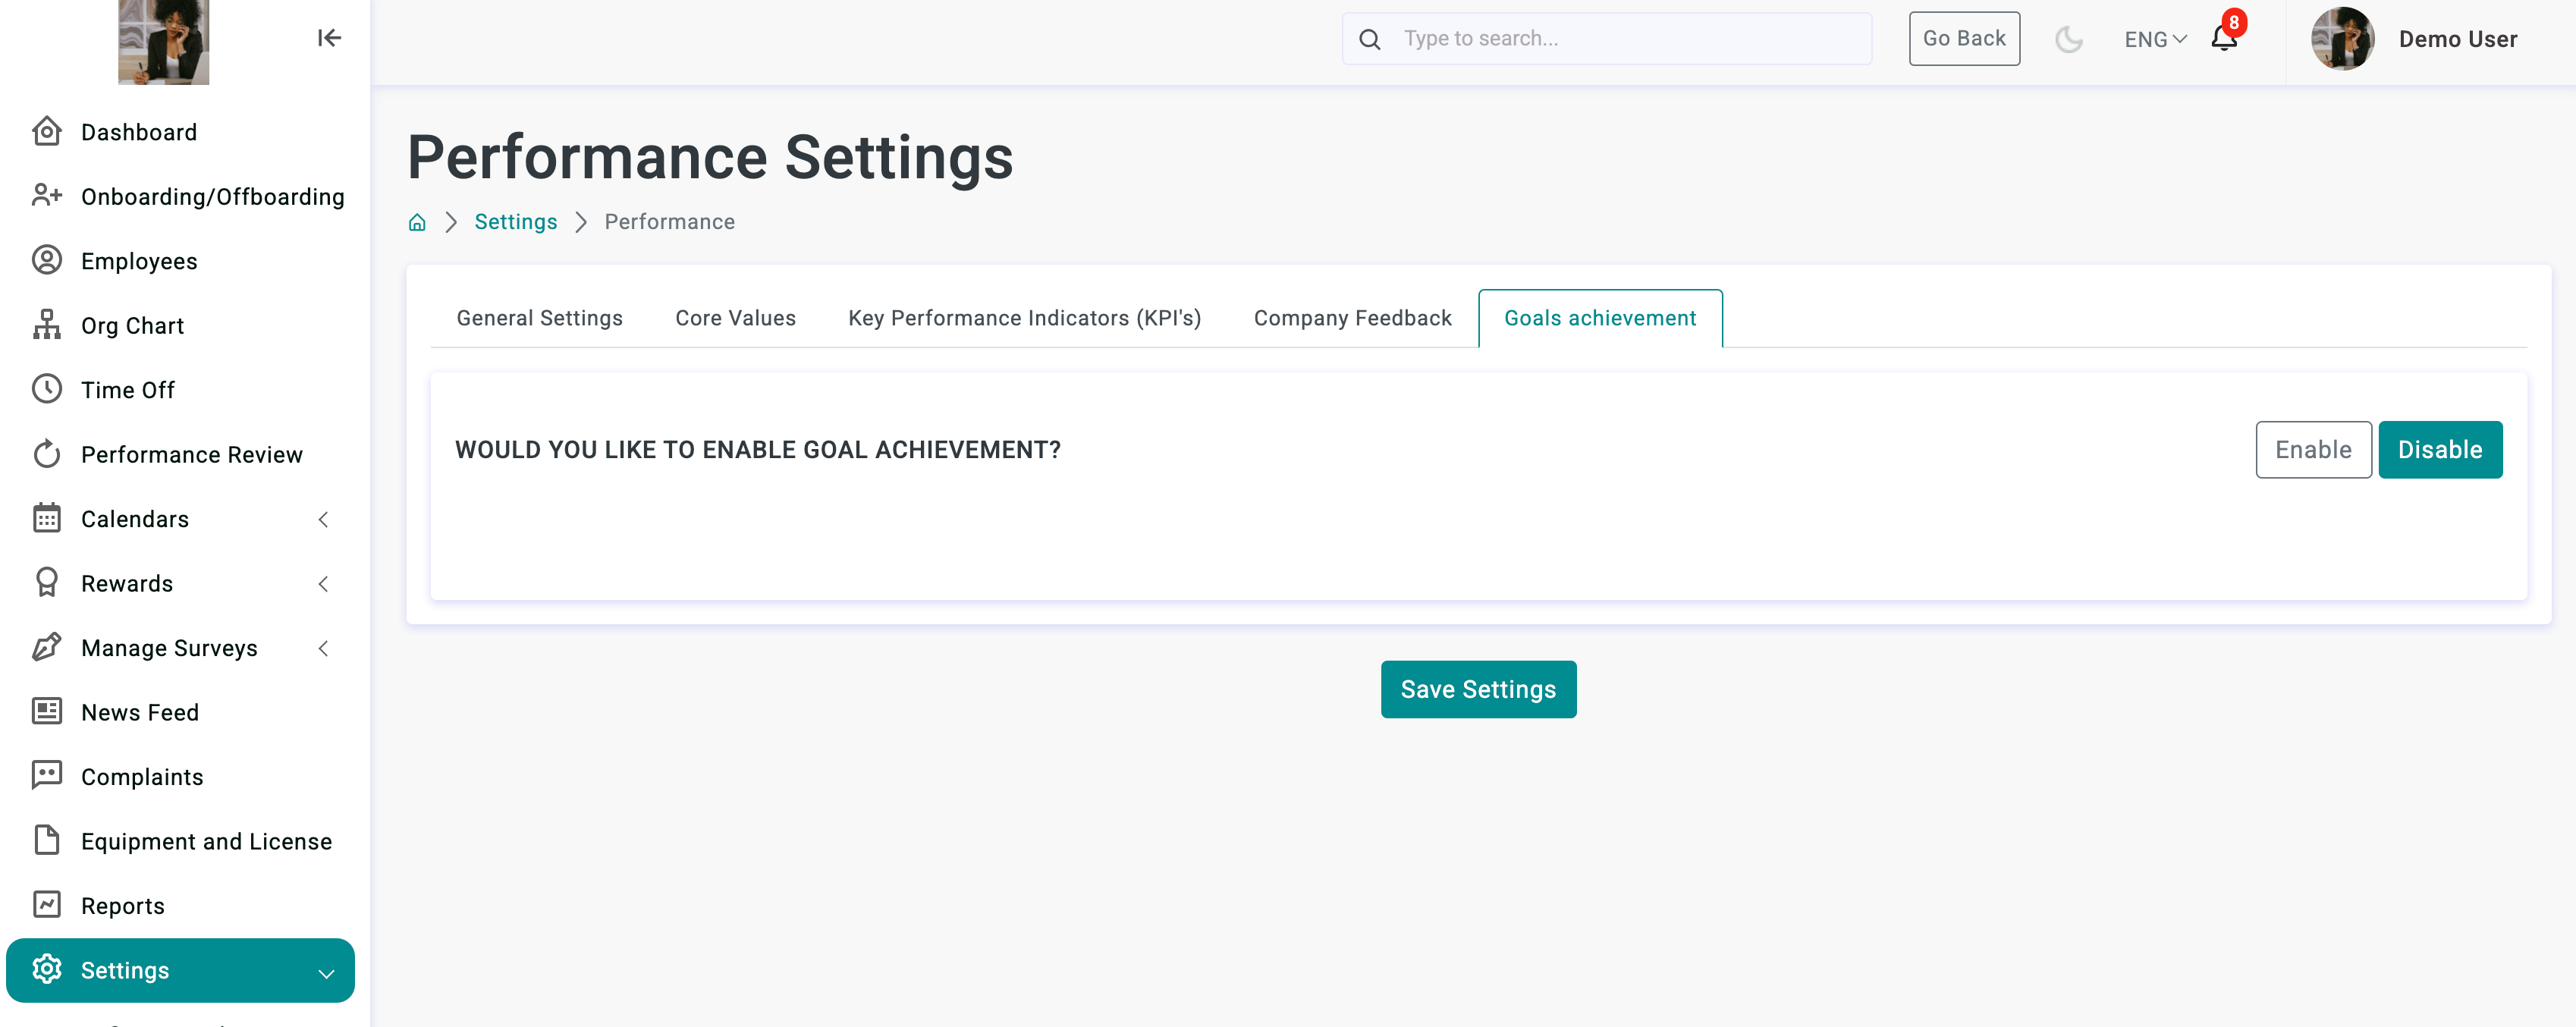Open Reports from the sidebar
Screen dimensions: 2576x1027
[180, 905]
